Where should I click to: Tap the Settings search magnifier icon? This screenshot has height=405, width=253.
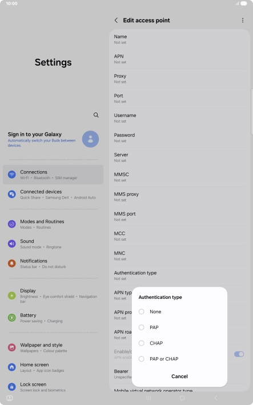[96, 115]
